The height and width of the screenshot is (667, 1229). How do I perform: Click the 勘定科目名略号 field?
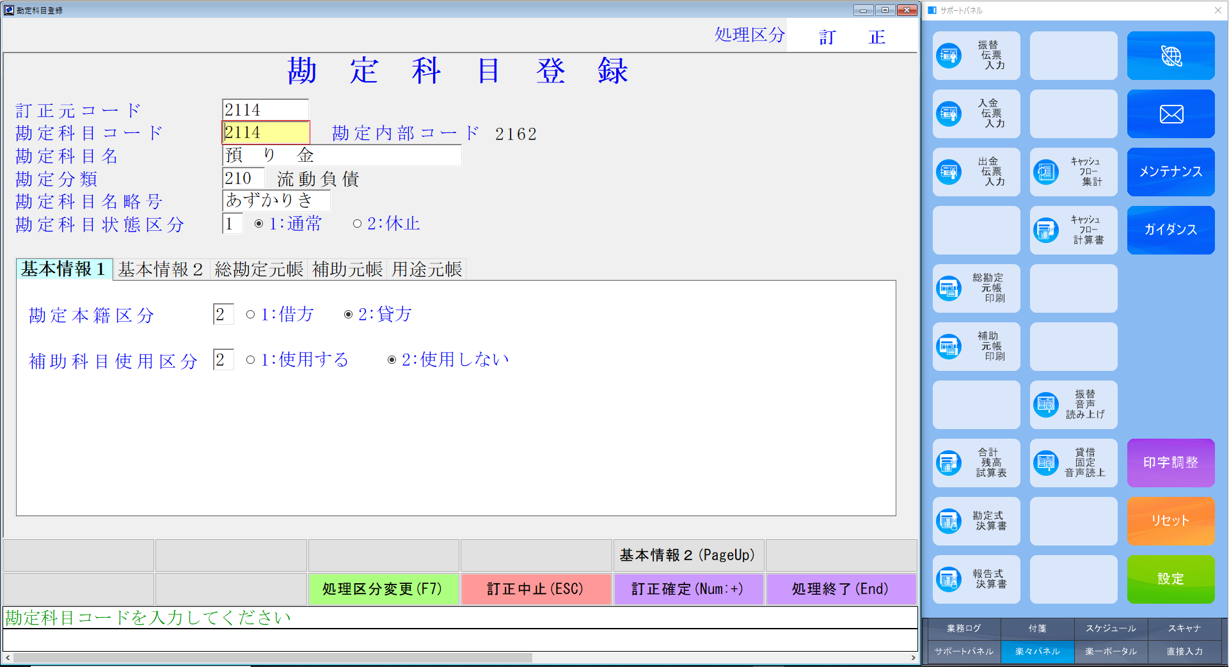[276, 201]
